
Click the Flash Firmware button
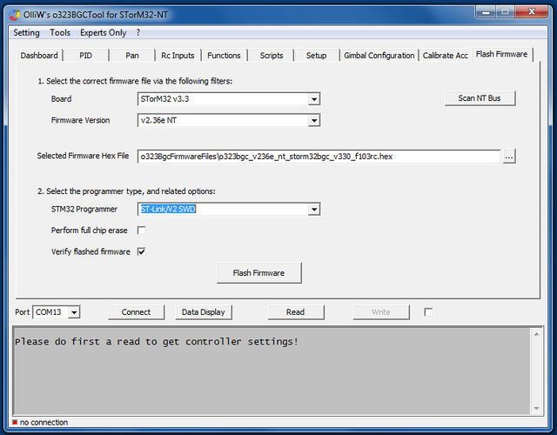click(x=258, y=273)
